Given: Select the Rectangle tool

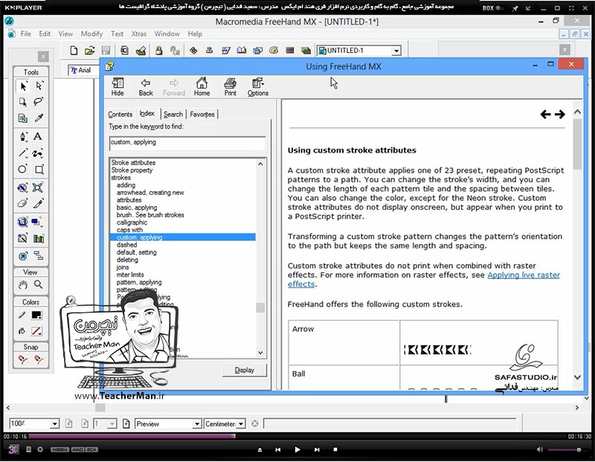Looking at the screenshot, I should [x=39, y=169].
